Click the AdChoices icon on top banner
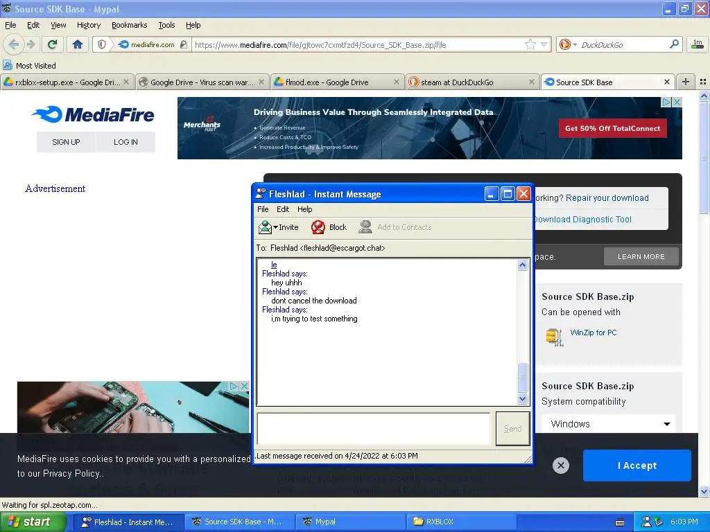710x532 pixels. [666, 103]
